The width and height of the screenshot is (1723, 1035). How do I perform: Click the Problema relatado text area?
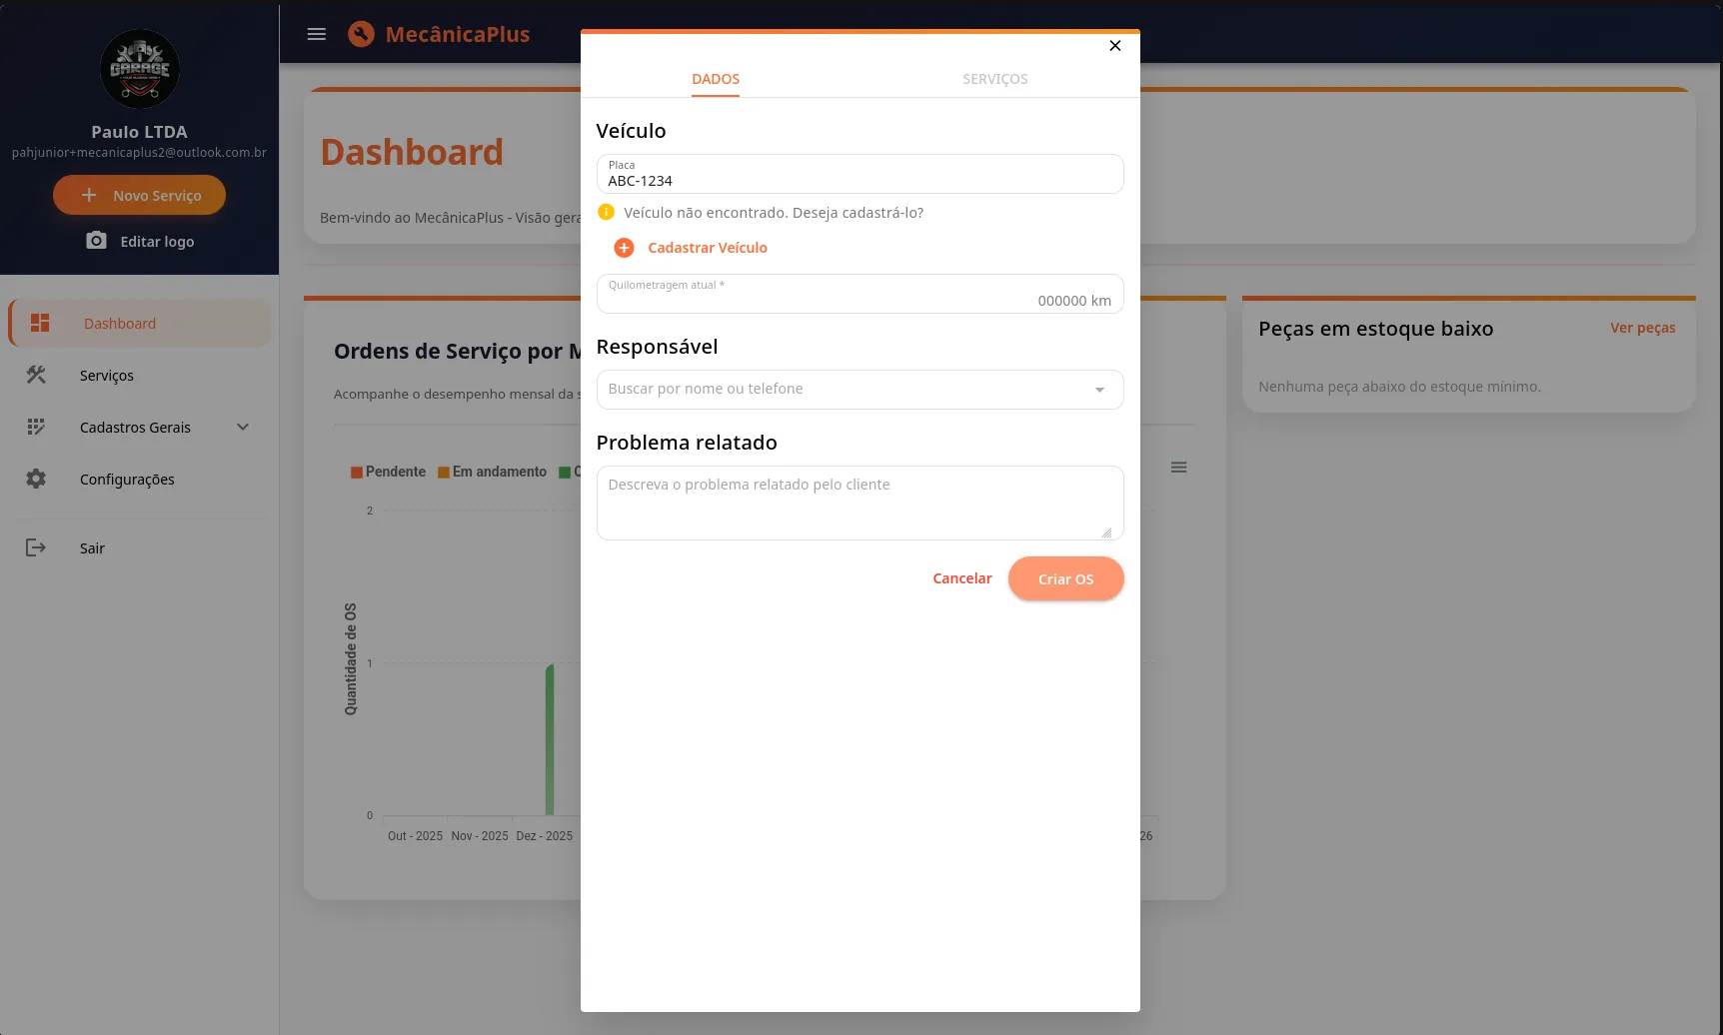click(x=861, y=504)
